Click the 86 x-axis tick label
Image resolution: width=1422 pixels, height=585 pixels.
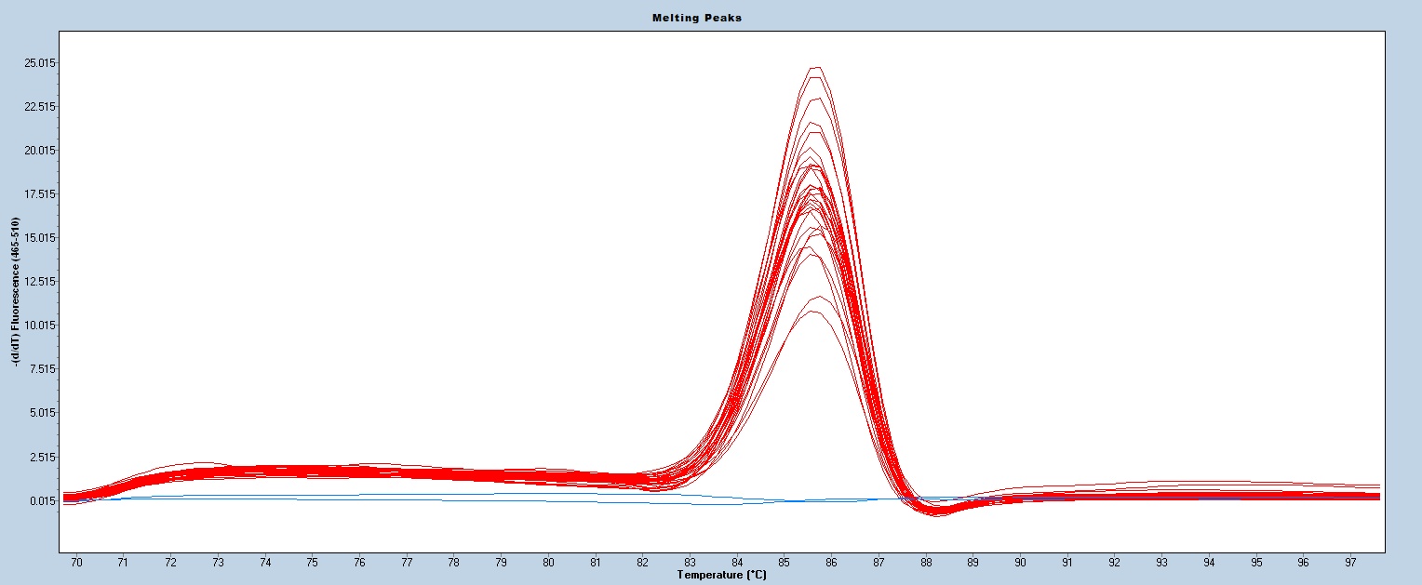831,563
